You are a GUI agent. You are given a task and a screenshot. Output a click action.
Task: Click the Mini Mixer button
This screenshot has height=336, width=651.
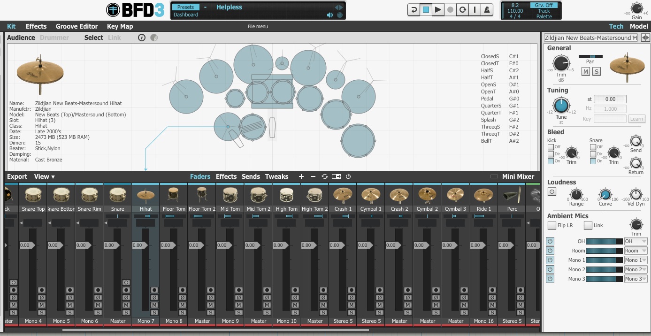point(518,176)
